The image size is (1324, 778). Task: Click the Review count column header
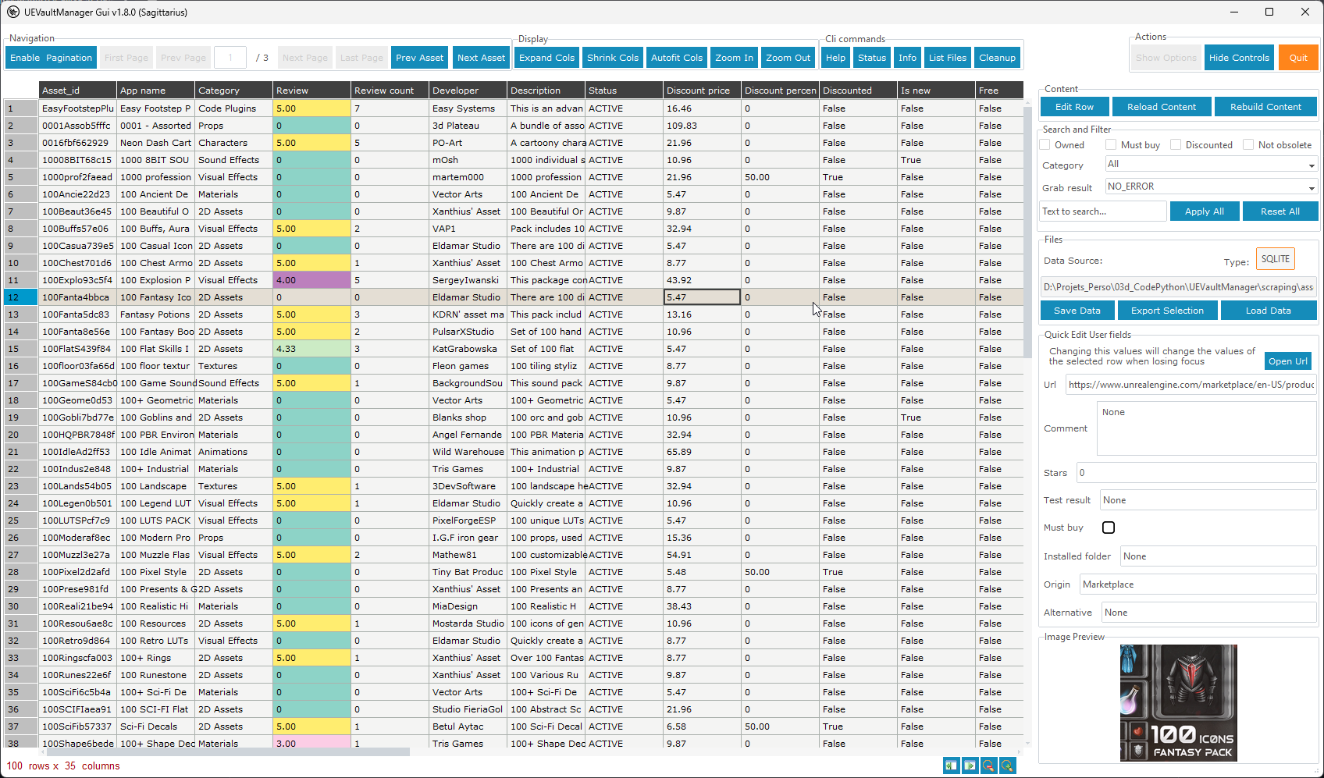pyautogui.click(x=390, y=91)
